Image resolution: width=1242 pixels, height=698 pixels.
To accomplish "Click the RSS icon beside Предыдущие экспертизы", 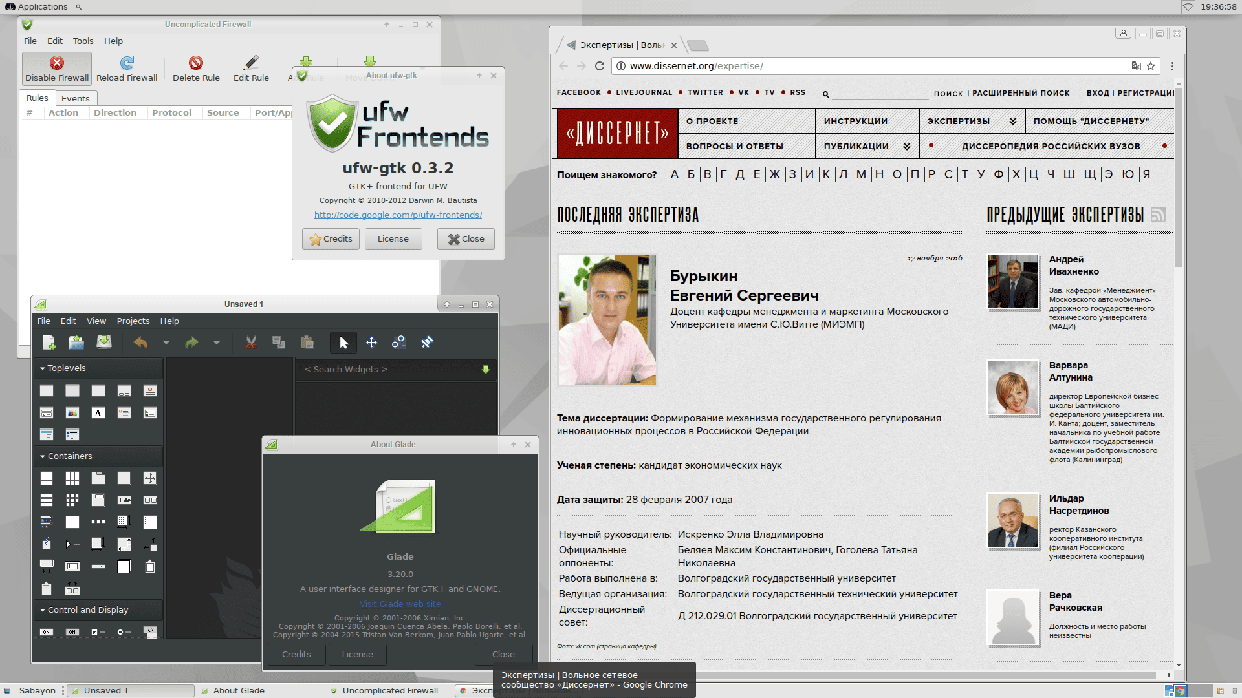I will [1158, 215].
